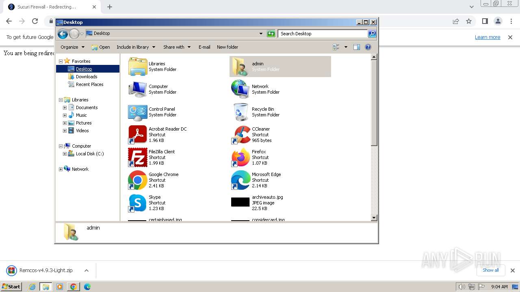The image size is (520, 292).
Task: Click the file list scroll up arrow
Action: (374, 57)
